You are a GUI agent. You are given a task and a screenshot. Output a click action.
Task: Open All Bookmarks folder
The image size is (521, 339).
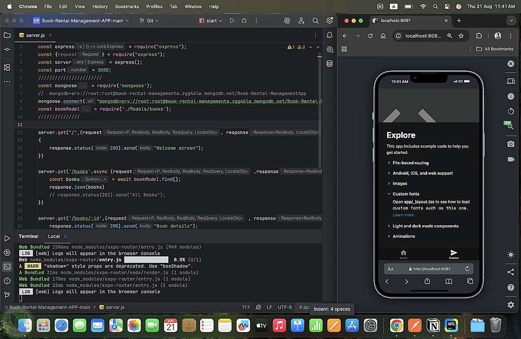pos(494,49)
